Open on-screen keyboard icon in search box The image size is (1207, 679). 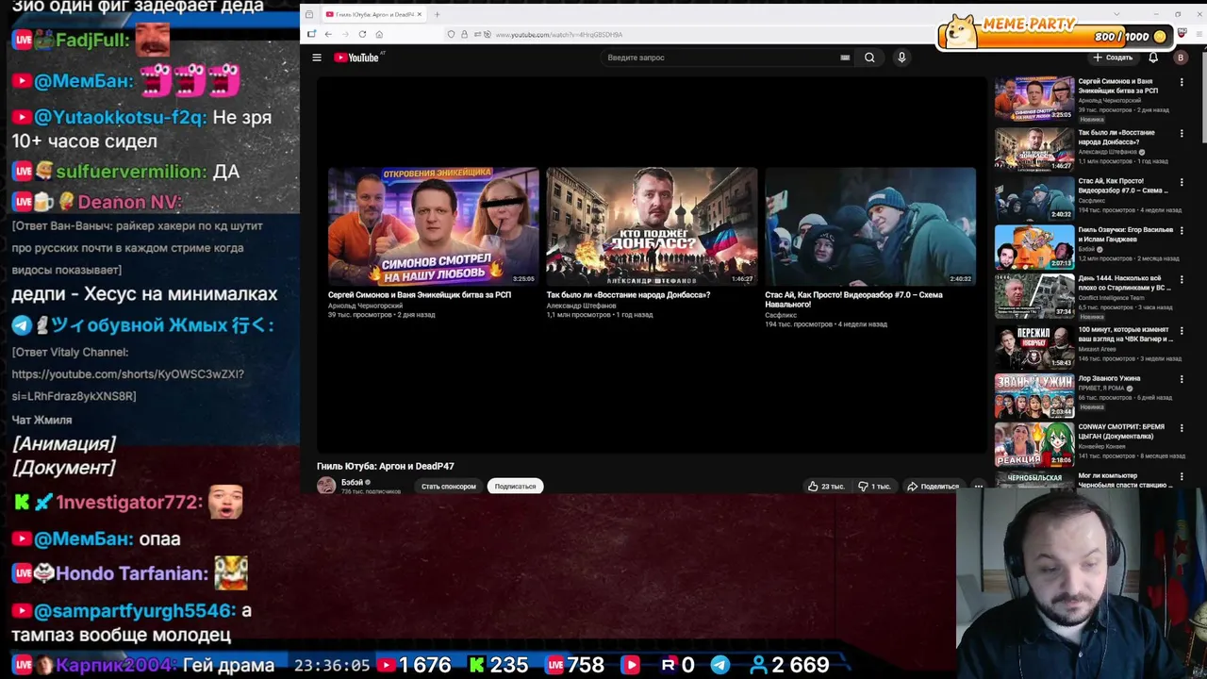845,58
